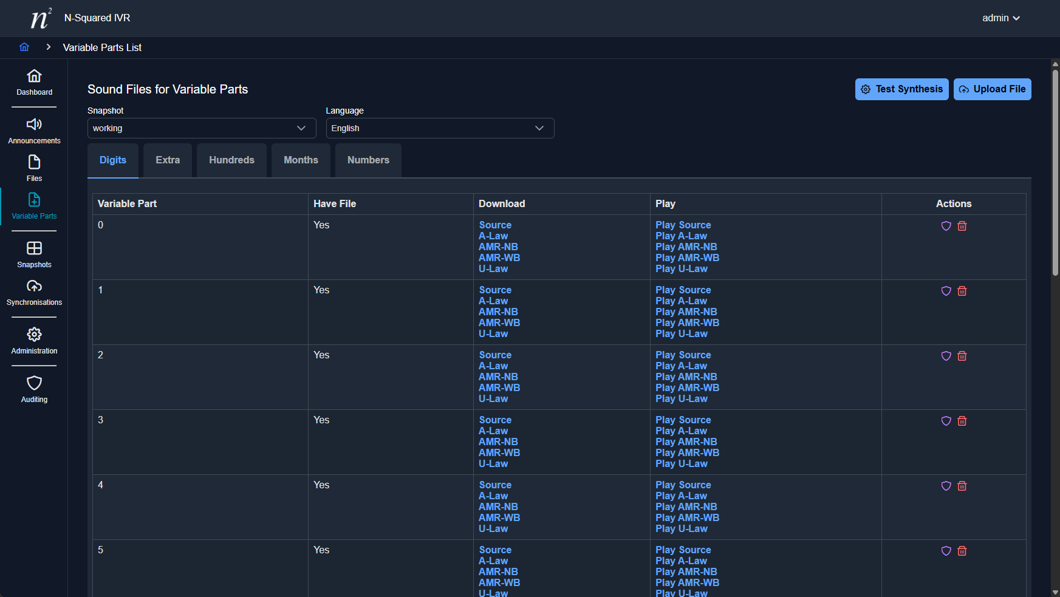Click the Test Synthesis button
1060x597 pixels.
point(901,89)
